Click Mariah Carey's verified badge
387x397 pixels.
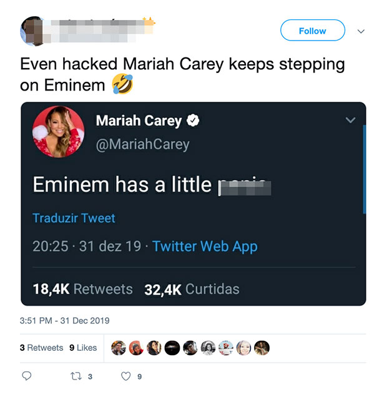195,120
